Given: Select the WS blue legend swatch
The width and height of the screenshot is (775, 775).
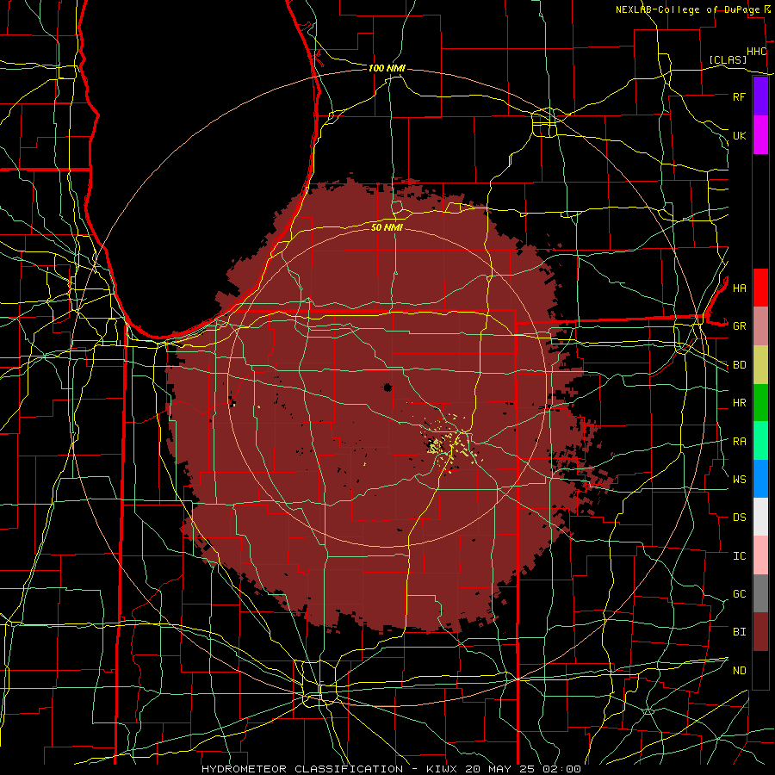Looking at the screenshot, I should tap(760, 479).
